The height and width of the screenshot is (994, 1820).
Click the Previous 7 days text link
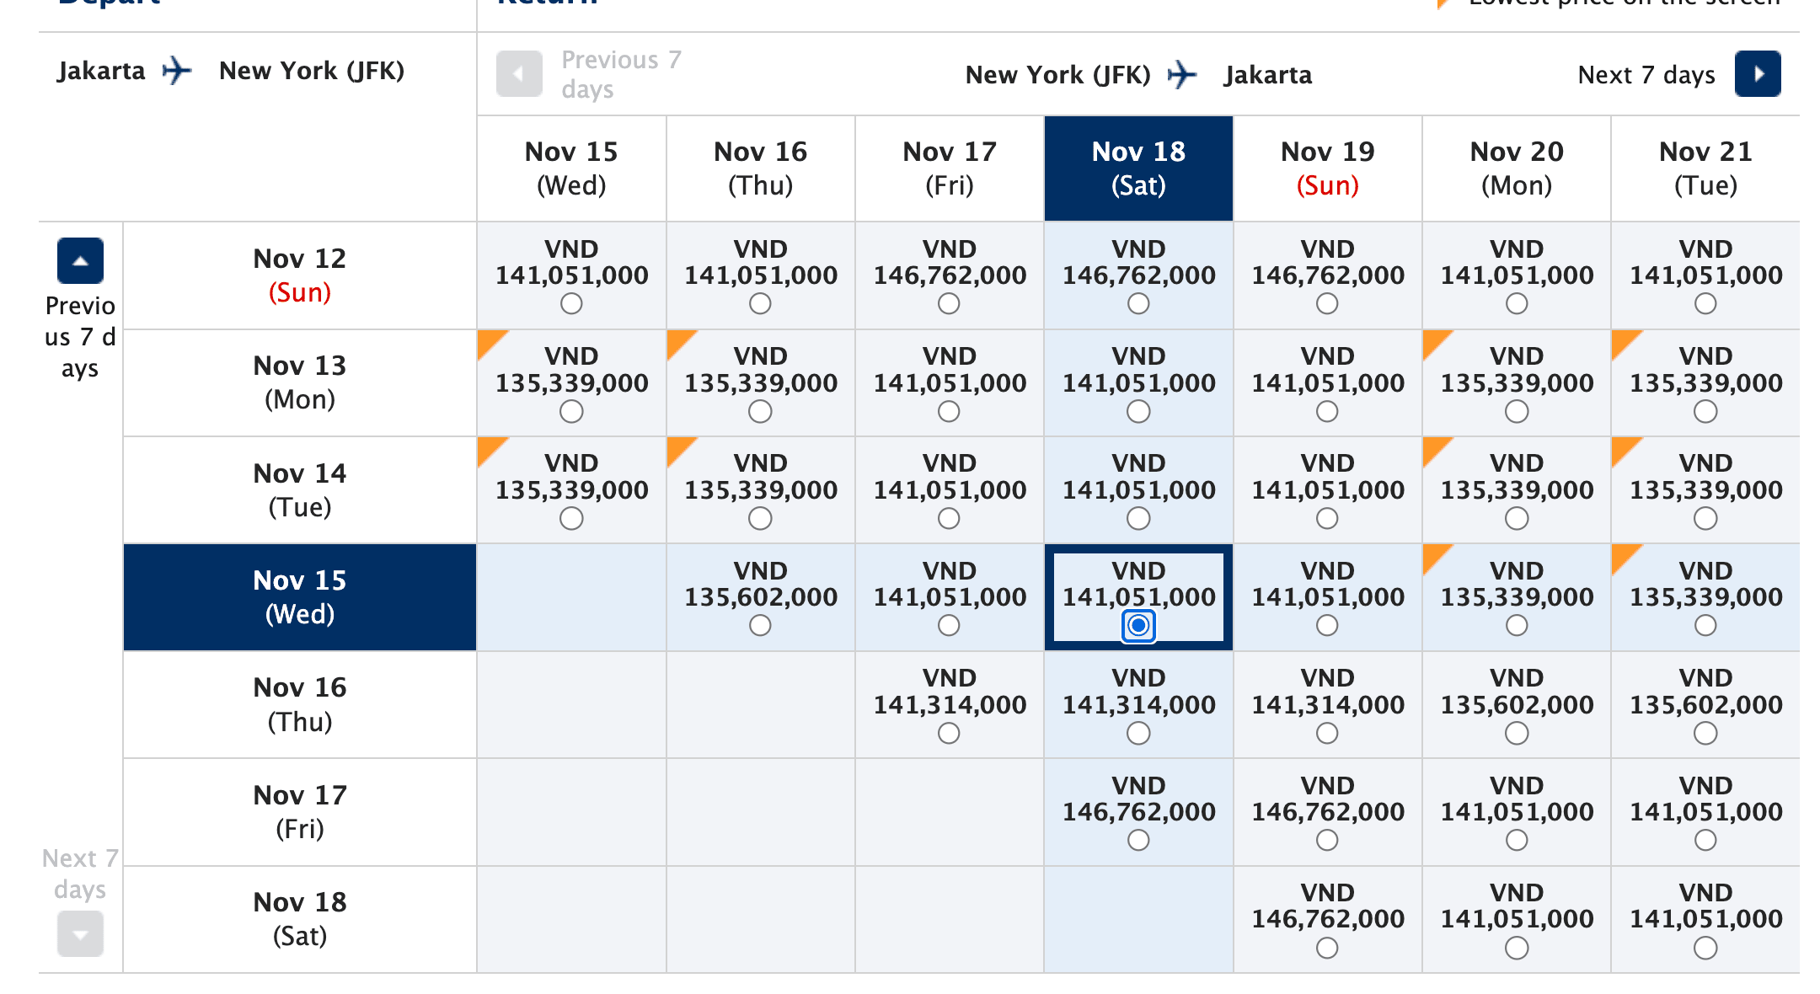point(621,74)
